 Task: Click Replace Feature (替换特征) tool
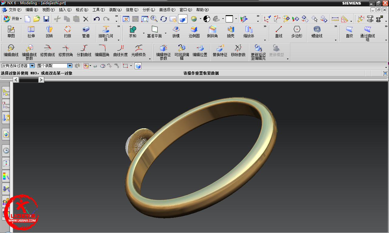tap(220, 51)
